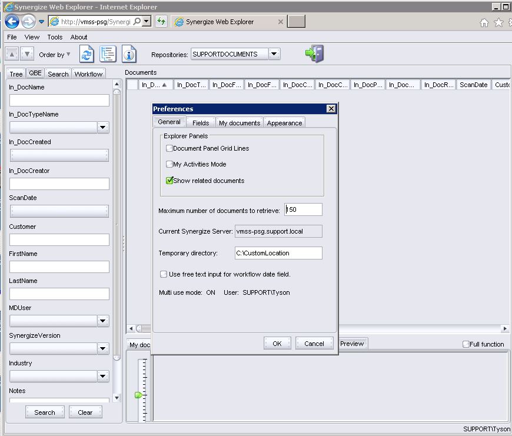The image size is (512, 436).
Task: Open a new blank browser tab
Action: 296,22
